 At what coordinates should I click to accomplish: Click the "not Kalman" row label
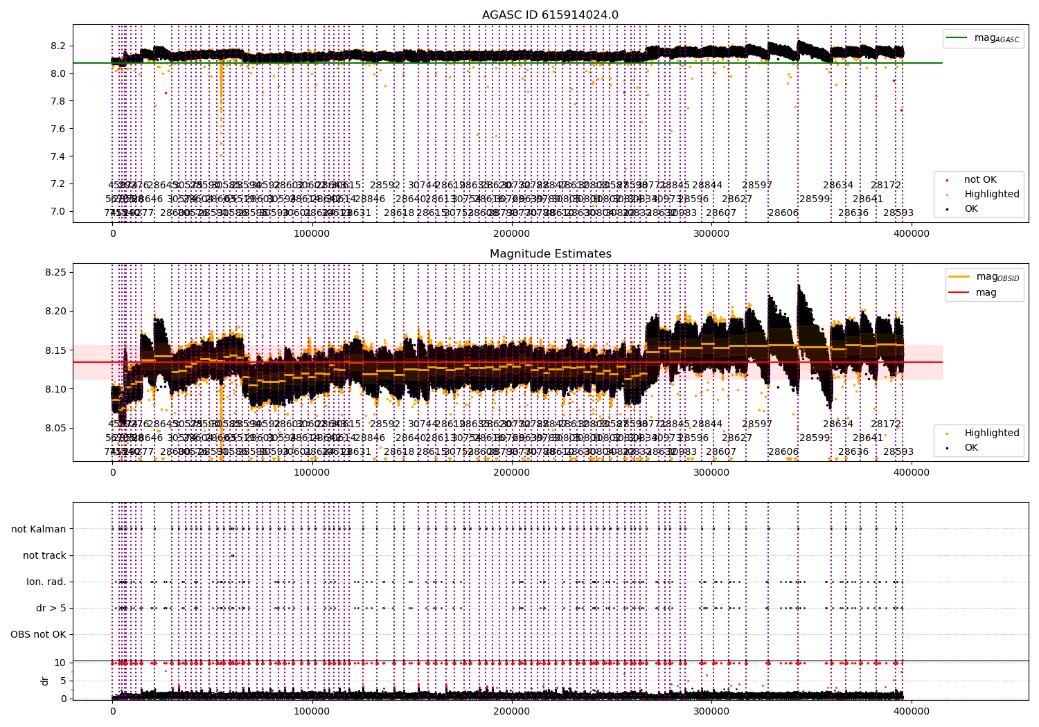coord(39,529)
